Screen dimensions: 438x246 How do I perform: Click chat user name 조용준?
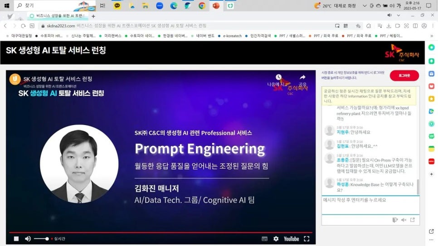[343, 160]
